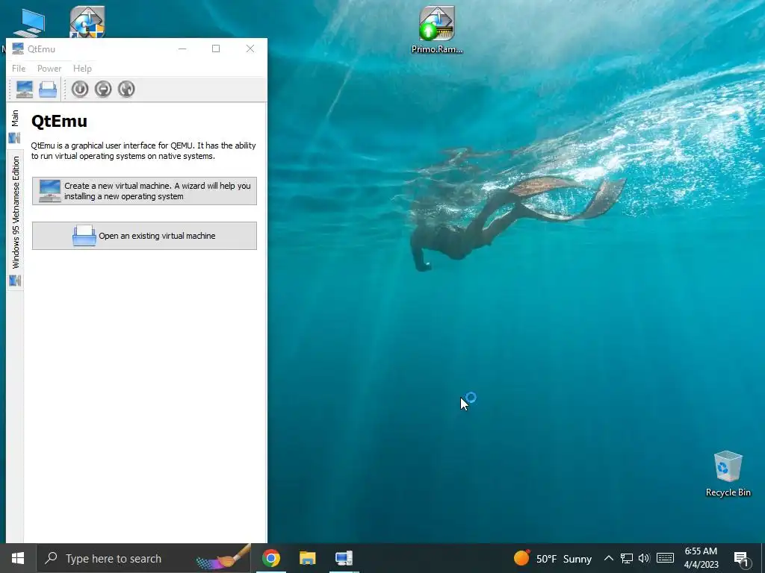Image resolution: width=765 pixels, height=573 pixels.
Task: Click the touch keyboard tray icon
Action: 665,558
